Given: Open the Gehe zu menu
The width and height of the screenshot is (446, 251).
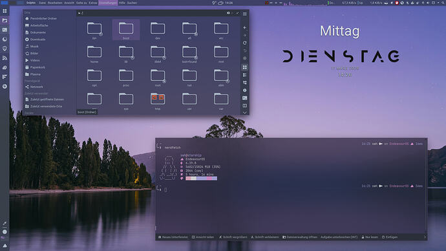Looking at the screenshot, I should point(81,3).
